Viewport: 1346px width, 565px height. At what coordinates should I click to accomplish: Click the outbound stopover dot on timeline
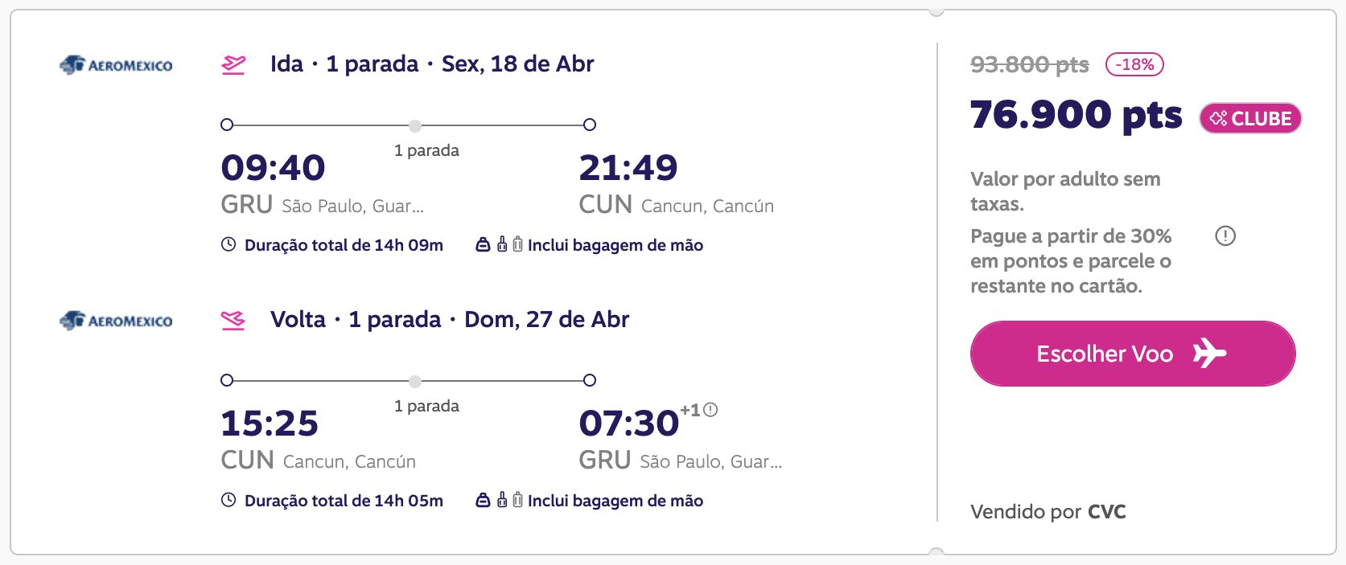(414, 125)
